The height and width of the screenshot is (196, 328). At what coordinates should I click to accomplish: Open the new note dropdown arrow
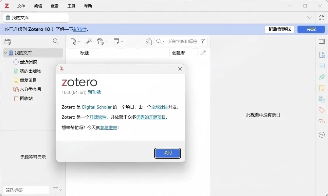click(122, 41)
